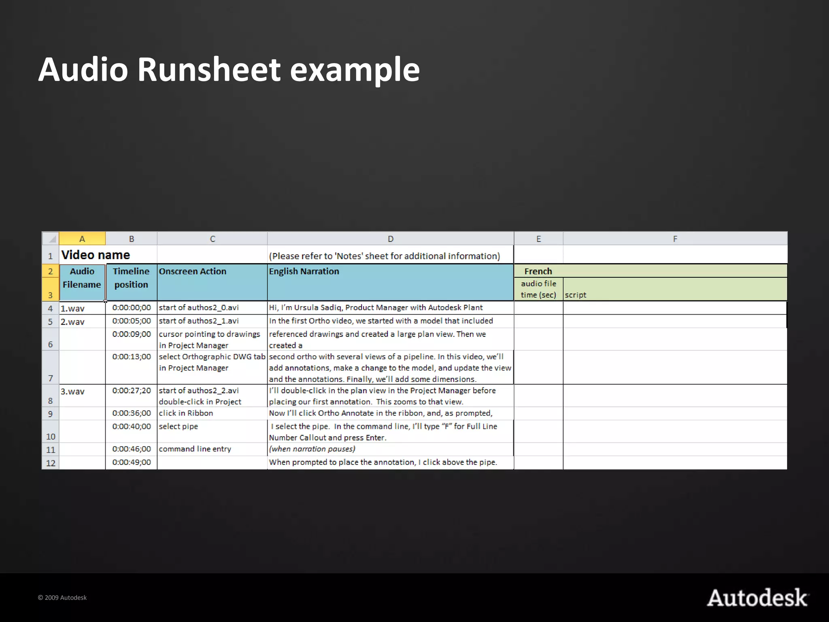Viewport: 829px width, 622px height.
Task: Click the Autodesk logo
Action: pos(757,598)
